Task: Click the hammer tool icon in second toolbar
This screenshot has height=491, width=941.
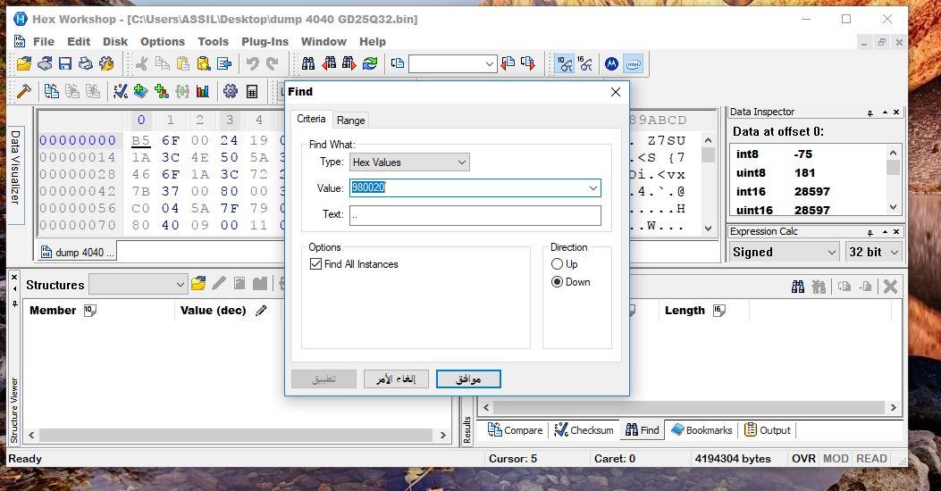Action: point(24,91)
